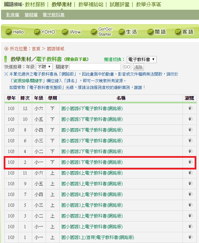Open the 年級 不限 dropdown
Viewport: 199px width, 243px height.
coord(44,67)
